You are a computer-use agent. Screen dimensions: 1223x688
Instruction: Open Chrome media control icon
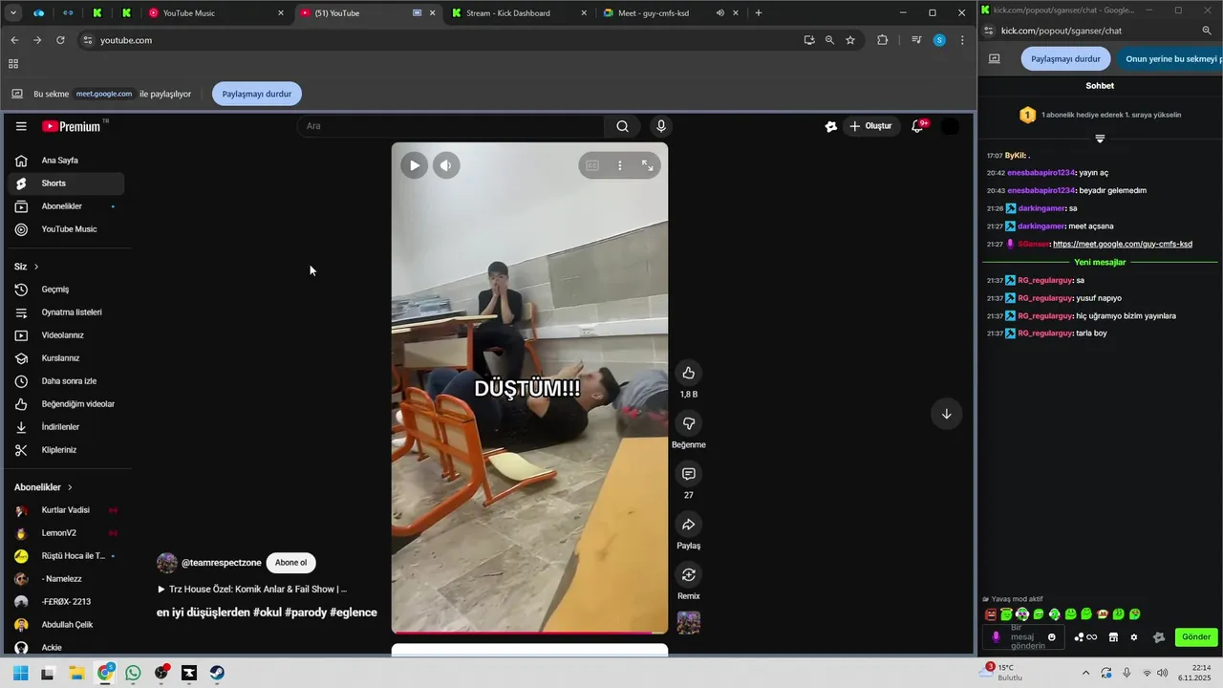tap(916, 40)
